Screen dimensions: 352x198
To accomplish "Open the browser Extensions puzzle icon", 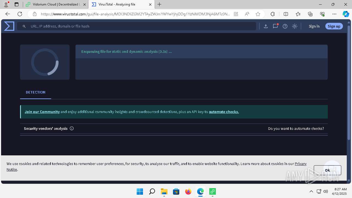I will pos(273,14).
